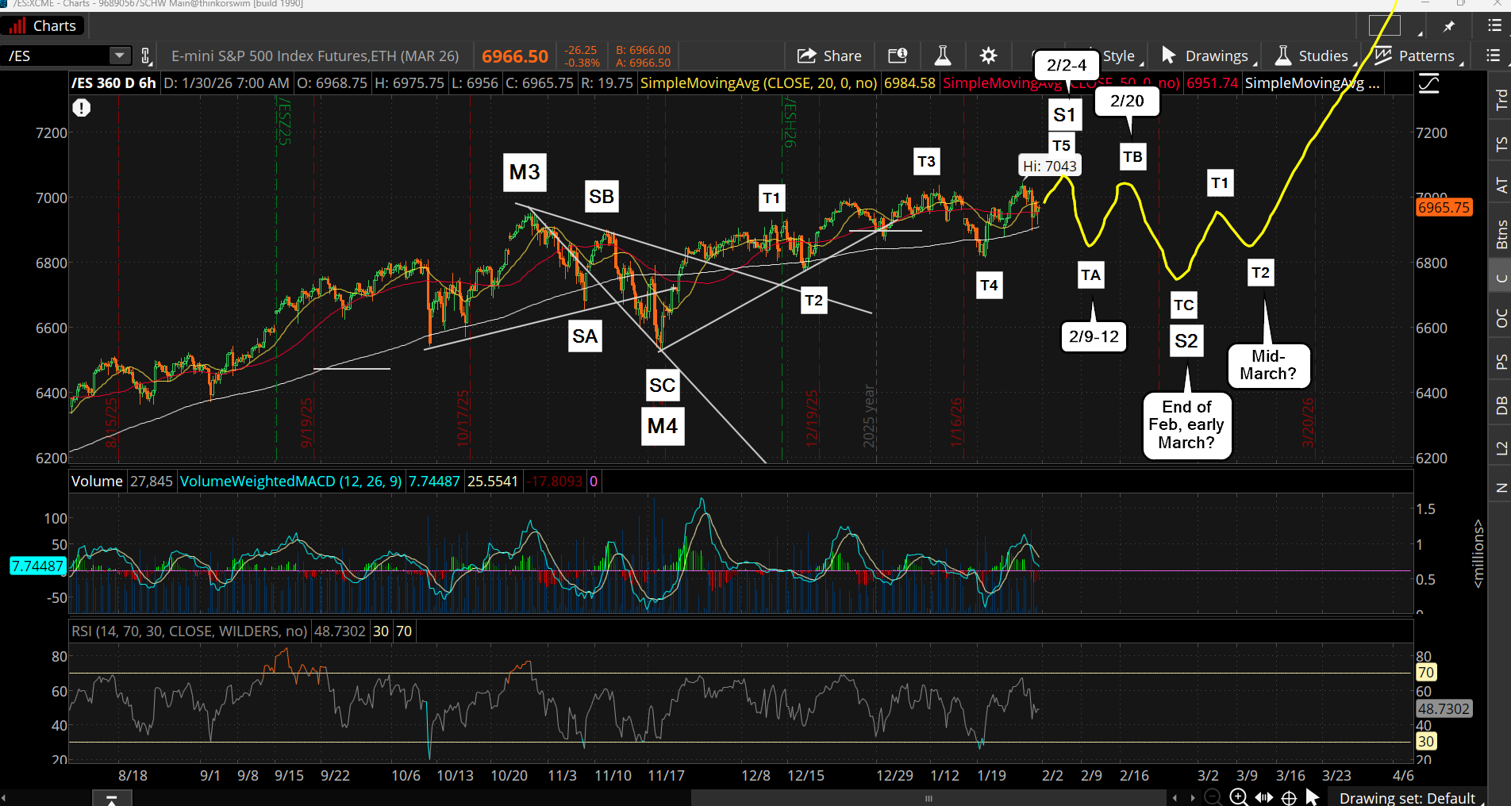The width and height of the screenshot is (1511, 806).
Task: Toggle the chart mode line icon
Action: click(x=1428, y=83)
